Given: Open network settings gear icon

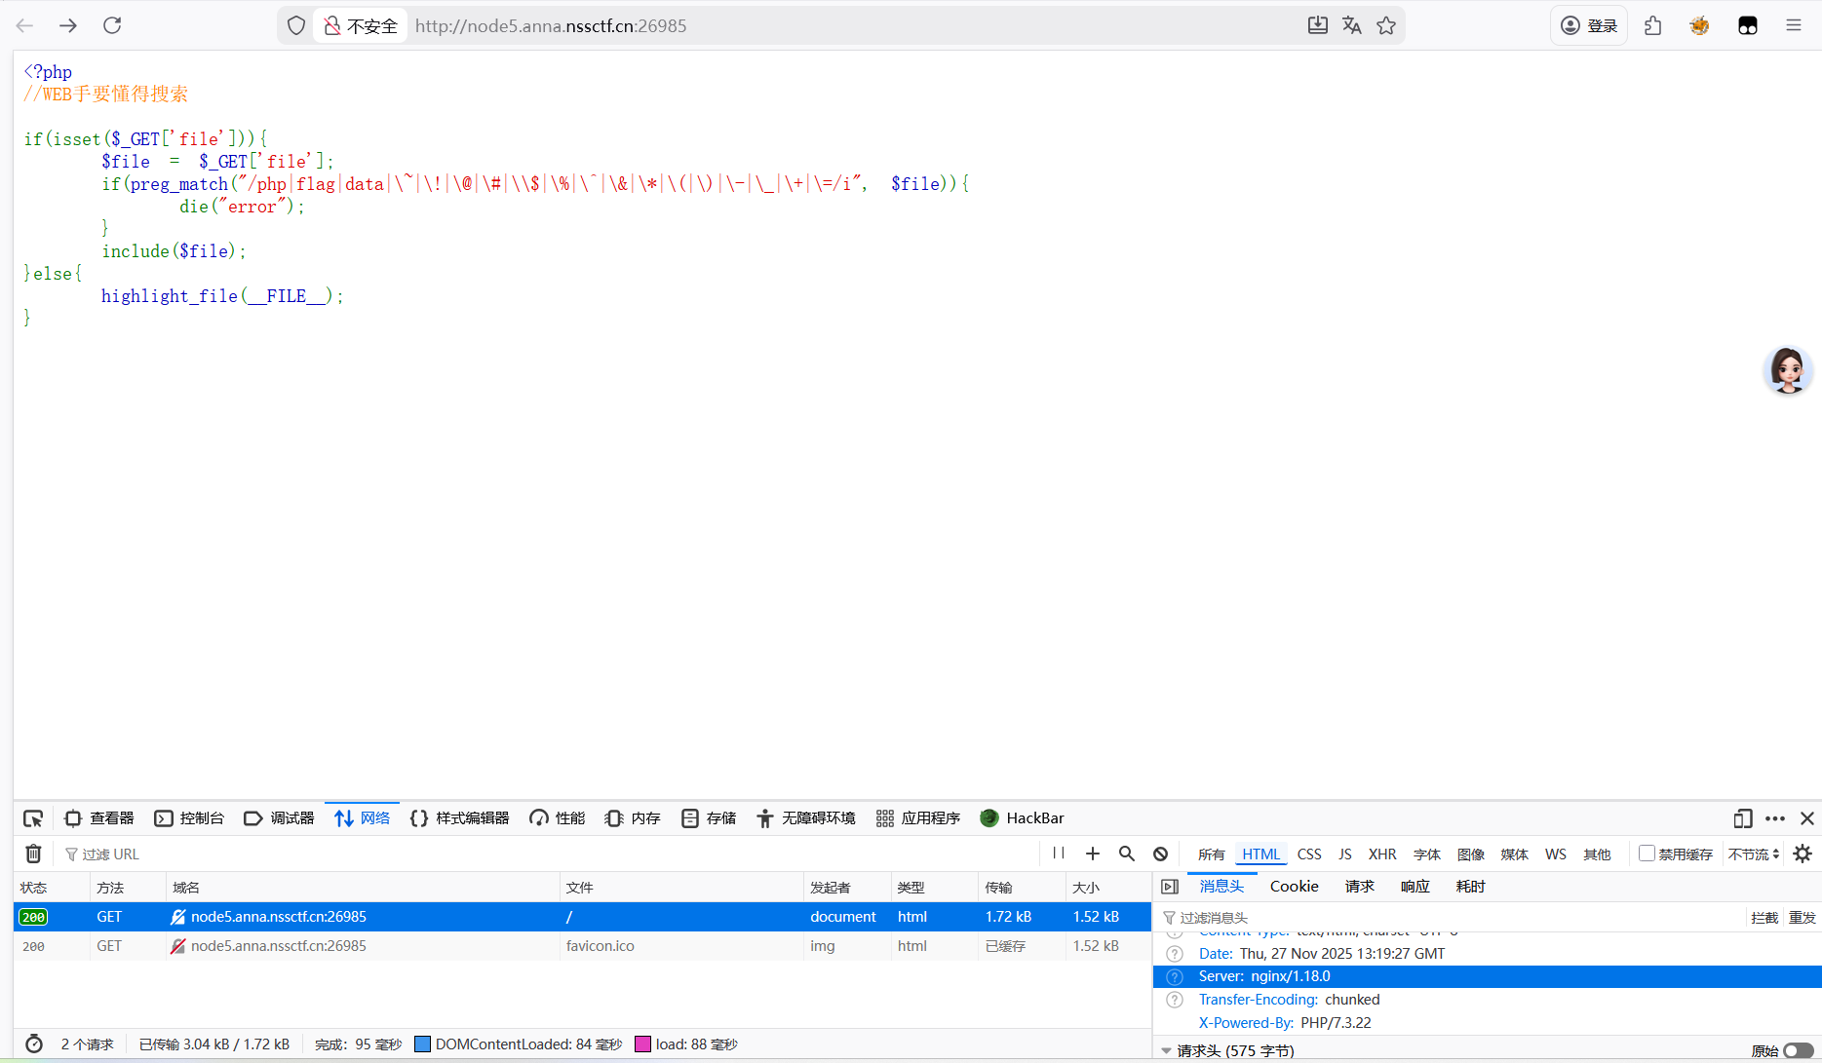Looking at the screenshot, I should point(1803,854).
